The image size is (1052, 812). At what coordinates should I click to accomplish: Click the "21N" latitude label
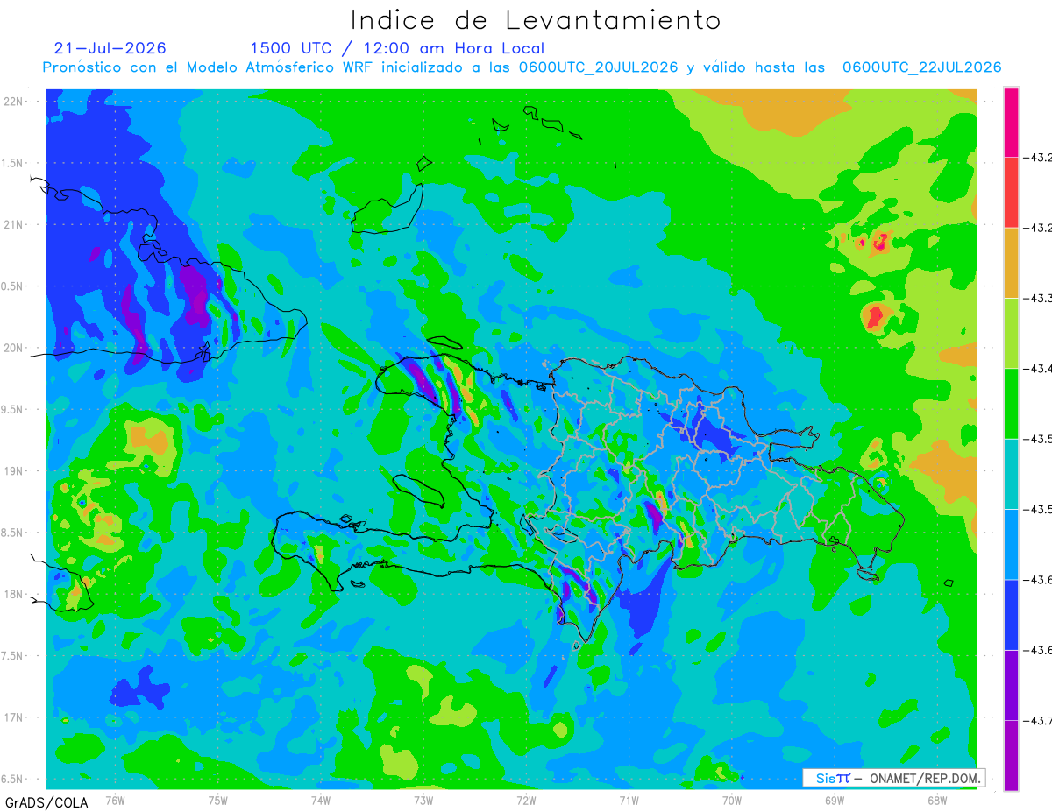13,224
